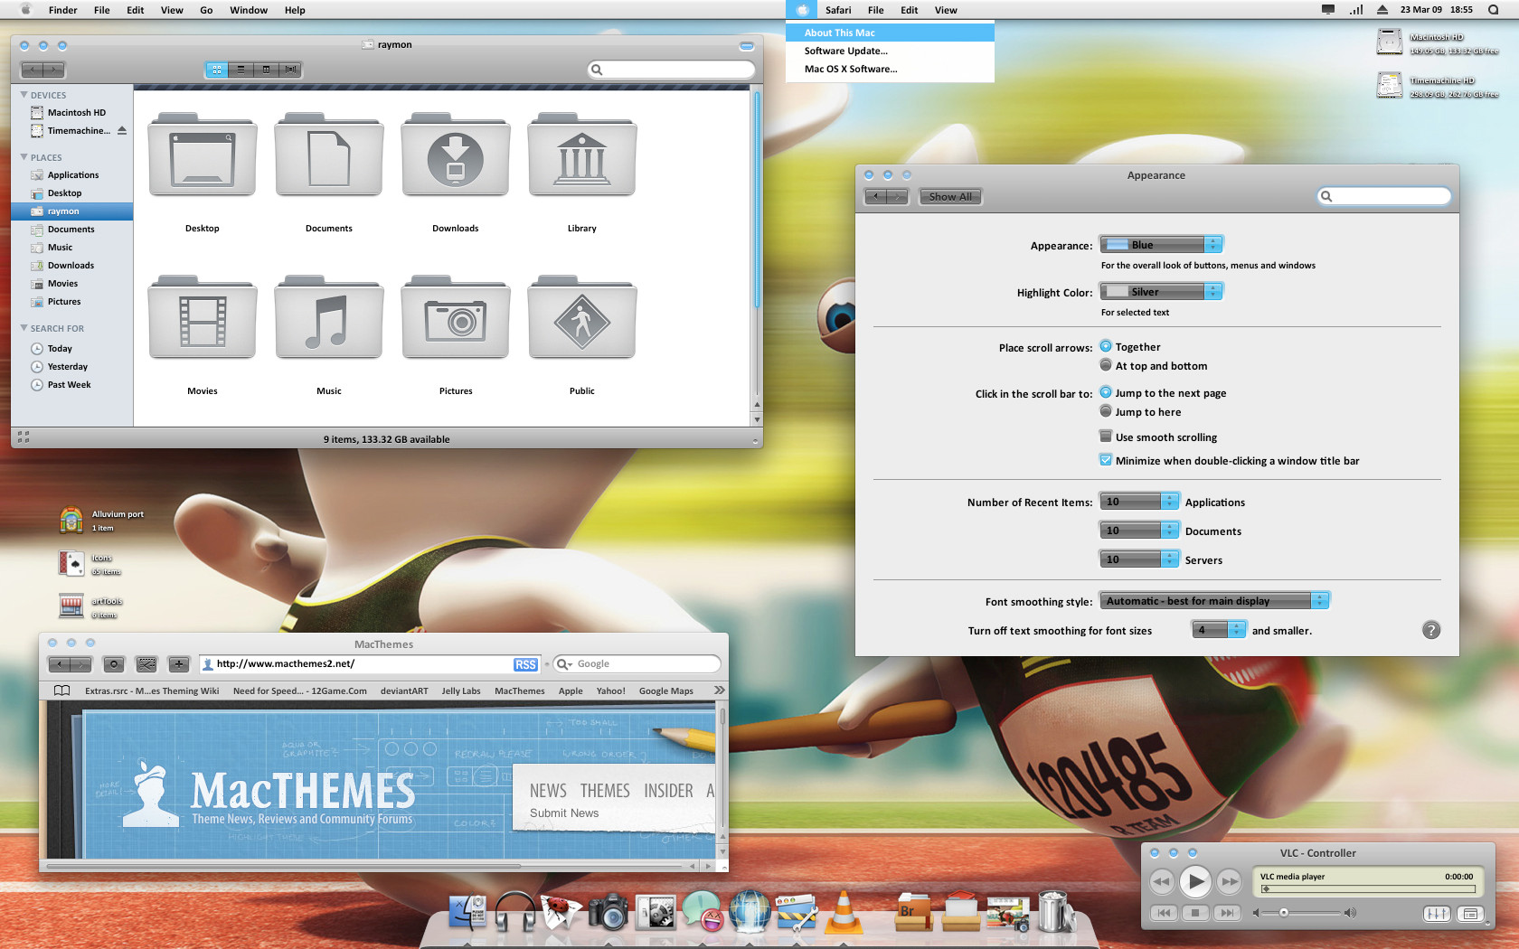
Task: Show the VLC playlist
Action: pyautogui.click(x=1471, y=914)
